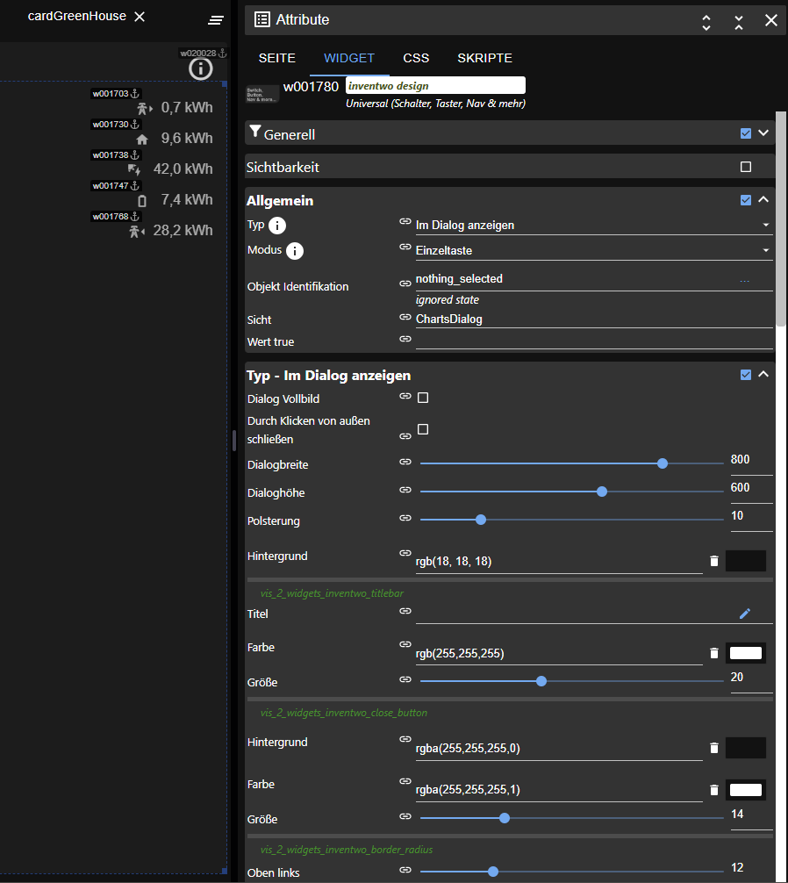This screenshot has height=883, width=788.
Task: Click the info icon beside Modus
Action: (295, 252)
